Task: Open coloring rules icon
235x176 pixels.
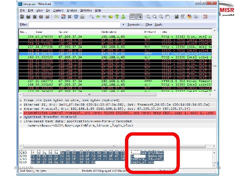Action: (x=189, y=17)
